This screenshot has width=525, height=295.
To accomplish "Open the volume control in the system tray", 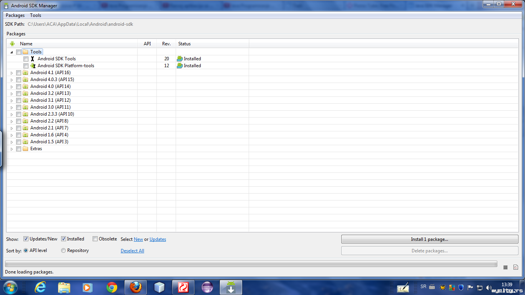I will [x=489, y=287].
